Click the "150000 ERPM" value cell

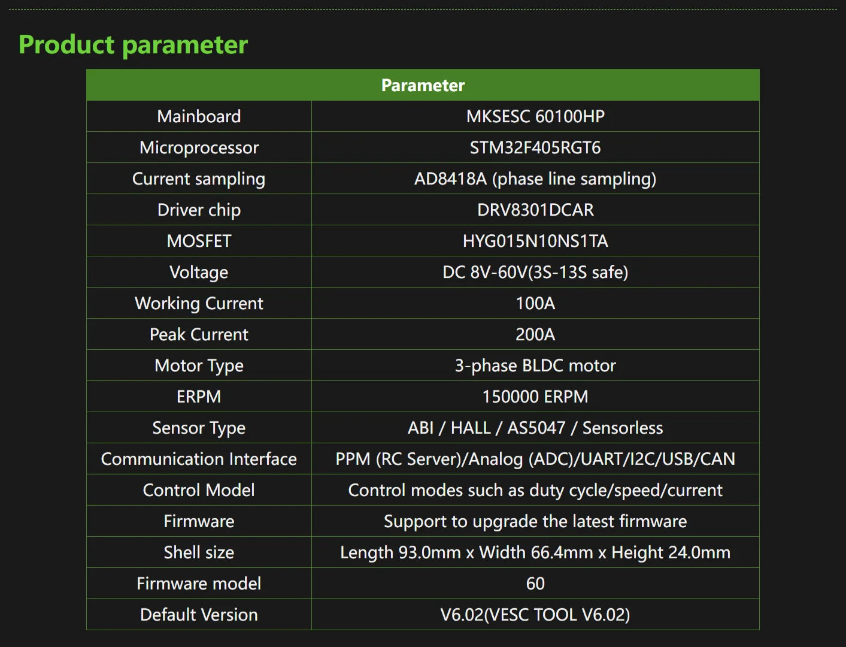click(535, 397)
